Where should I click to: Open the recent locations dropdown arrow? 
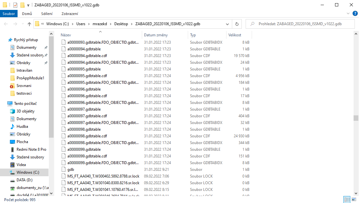[23, 24]
